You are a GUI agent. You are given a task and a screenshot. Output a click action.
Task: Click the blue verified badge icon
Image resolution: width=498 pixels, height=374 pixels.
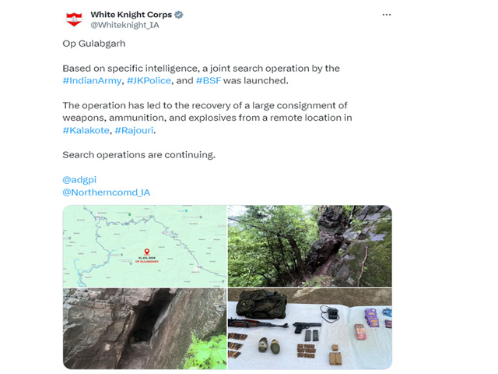click(179, 15)
